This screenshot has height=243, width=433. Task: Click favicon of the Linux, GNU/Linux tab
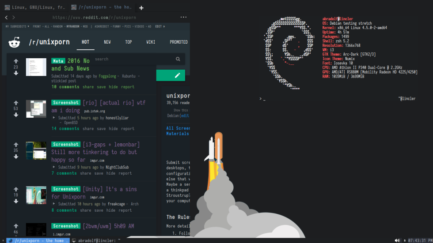tap(7, 7)
